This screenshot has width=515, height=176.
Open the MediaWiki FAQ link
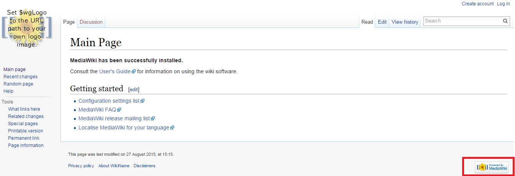[x=100, y=110]
